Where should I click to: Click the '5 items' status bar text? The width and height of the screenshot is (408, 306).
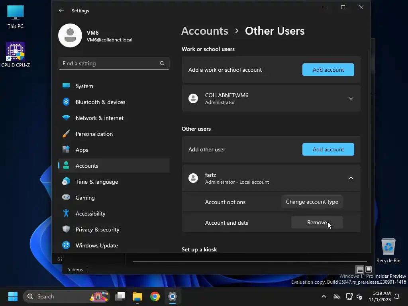pyautogui.click(x=75, y=270)
